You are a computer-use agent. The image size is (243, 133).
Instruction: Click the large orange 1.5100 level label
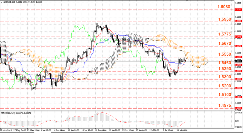coord(225,95)
